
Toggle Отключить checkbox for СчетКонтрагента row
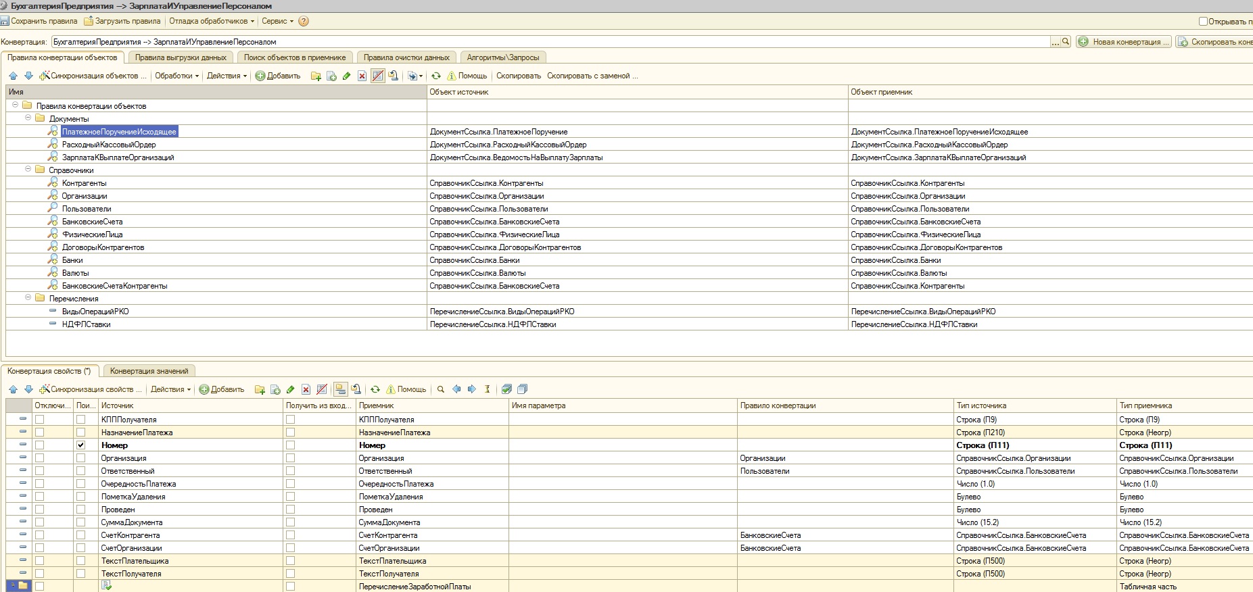pyautogui.click(x=39, y=535)
